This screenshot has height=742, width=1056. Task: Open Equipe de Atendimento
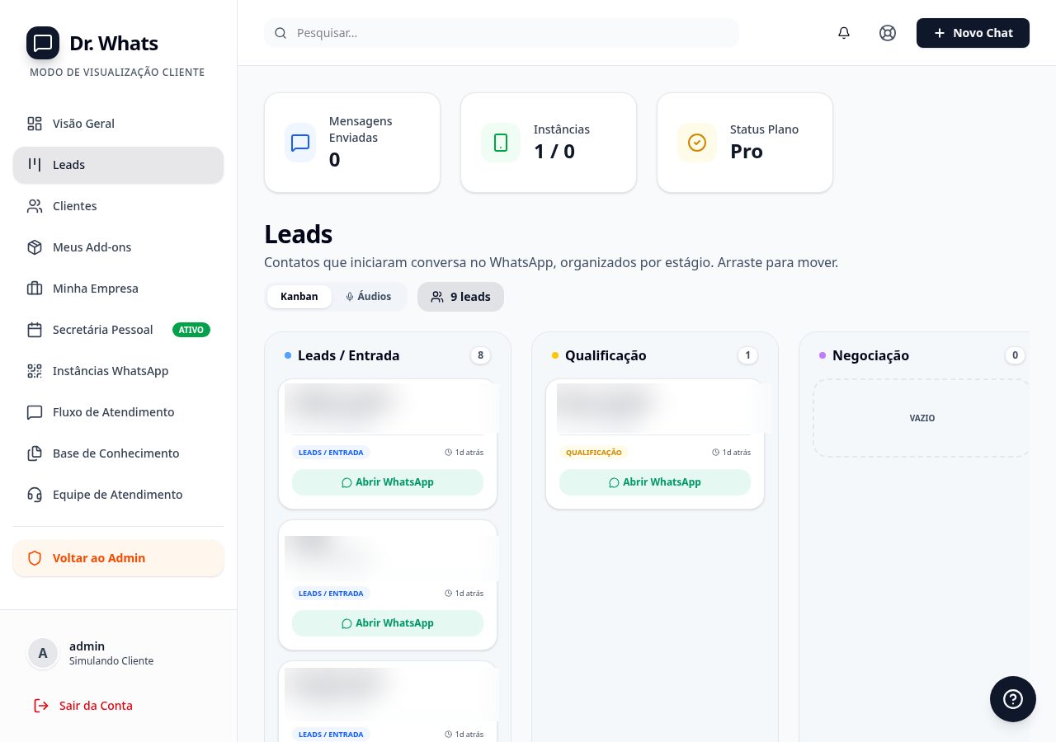[118, 495]
